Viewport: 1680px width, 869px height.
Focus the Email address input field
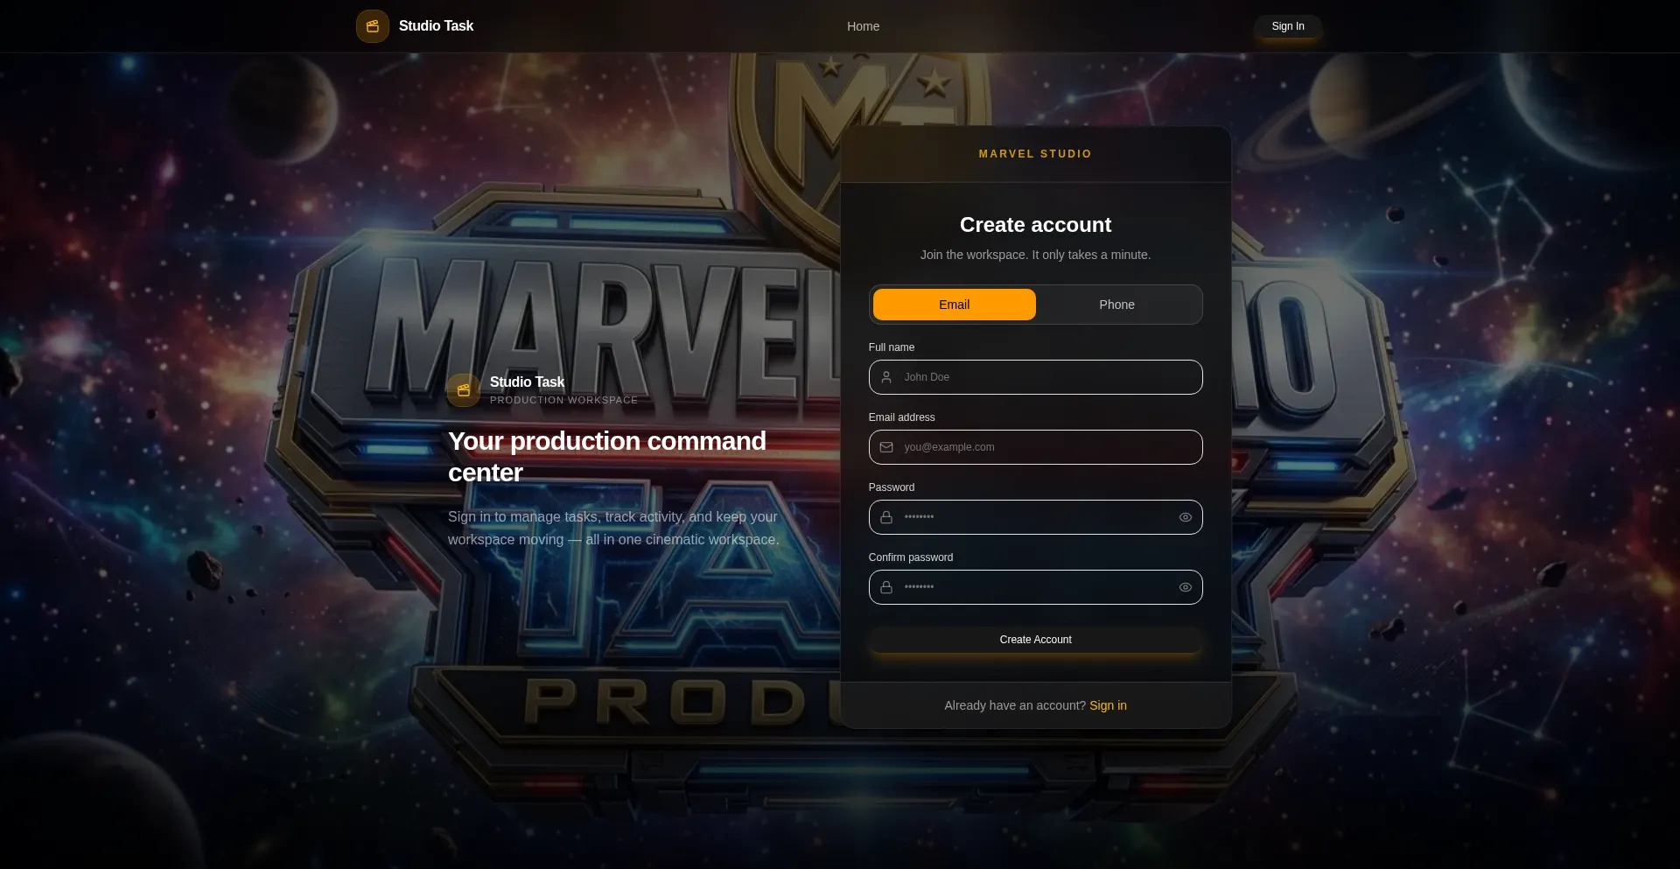click(x=1036, y=447)
